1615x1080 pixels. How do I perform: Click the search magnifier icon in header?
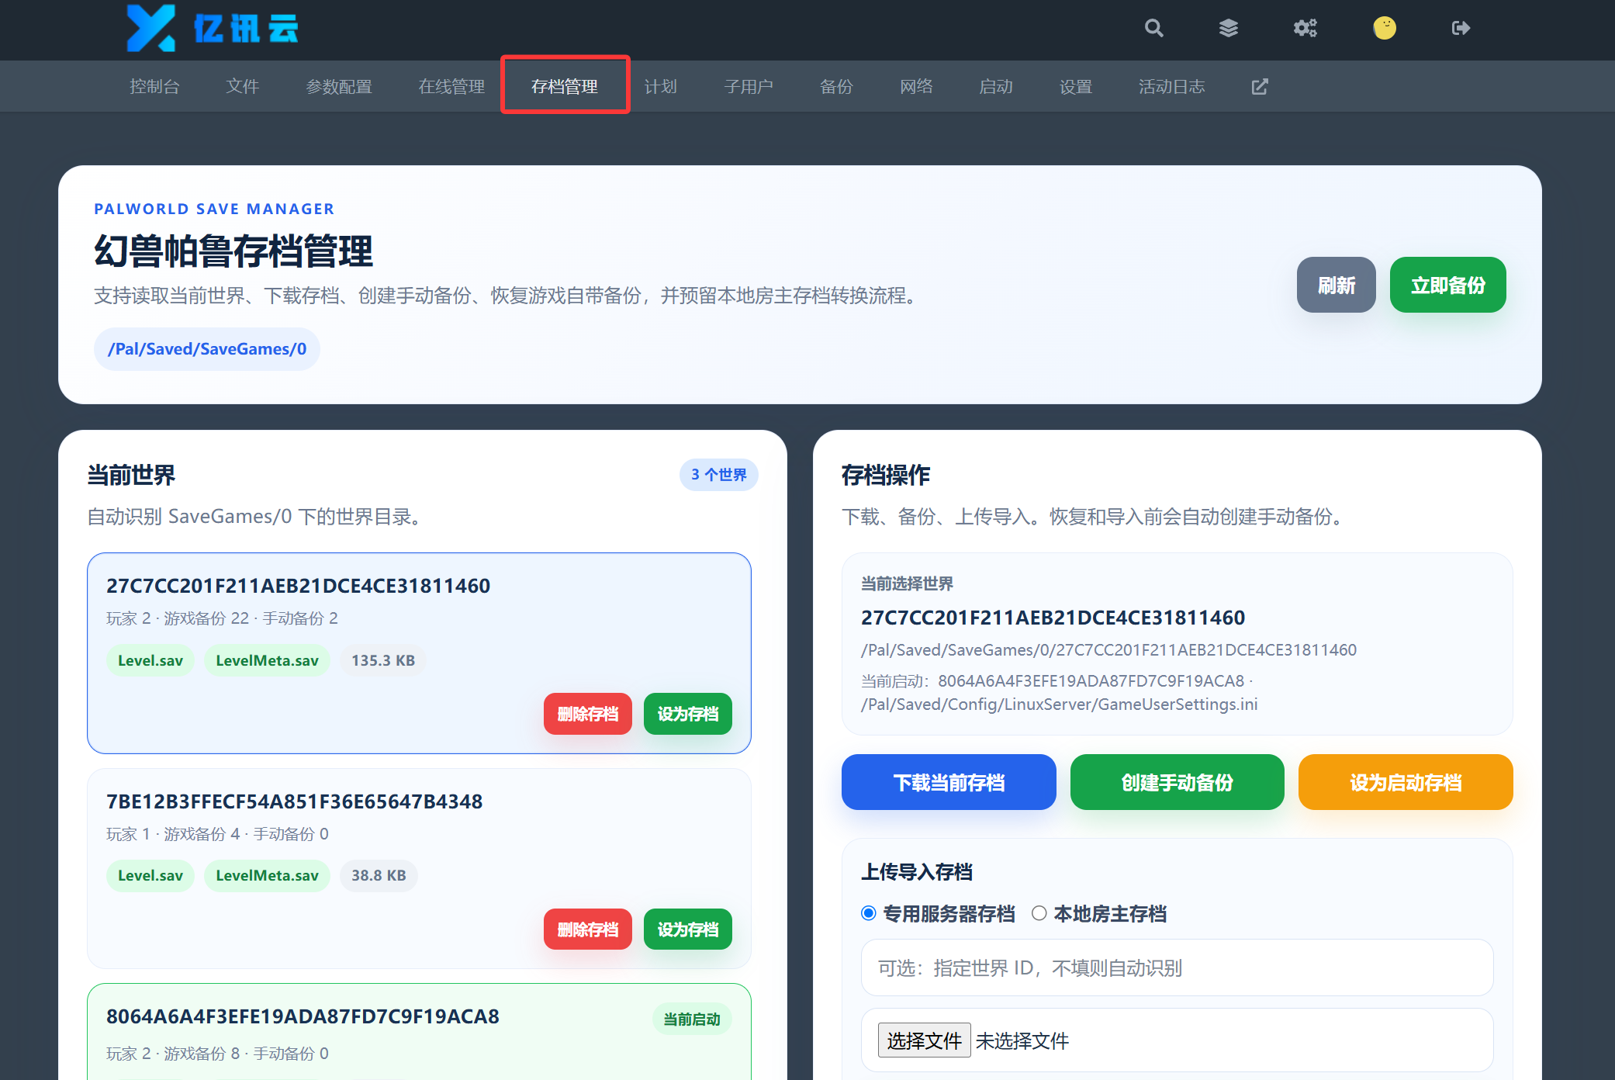click(x=1153, y=29)
